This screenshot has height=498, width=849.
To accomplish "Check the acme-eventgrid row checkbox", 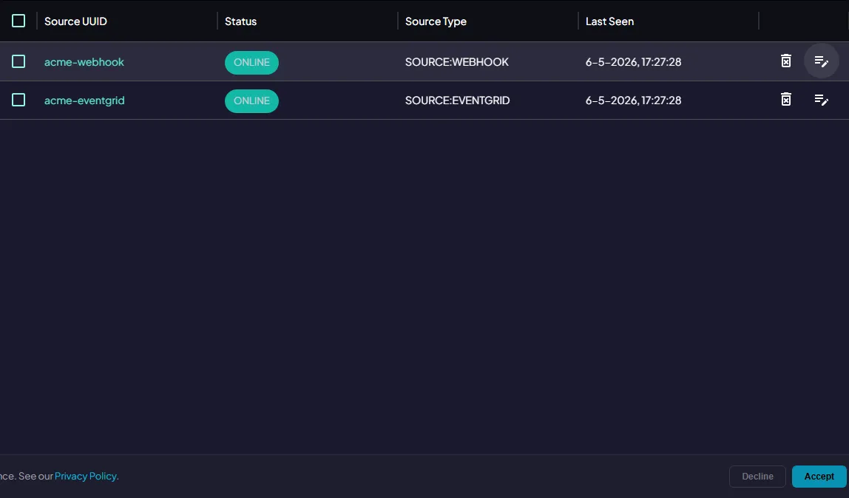I will click(x=18, y=100).
